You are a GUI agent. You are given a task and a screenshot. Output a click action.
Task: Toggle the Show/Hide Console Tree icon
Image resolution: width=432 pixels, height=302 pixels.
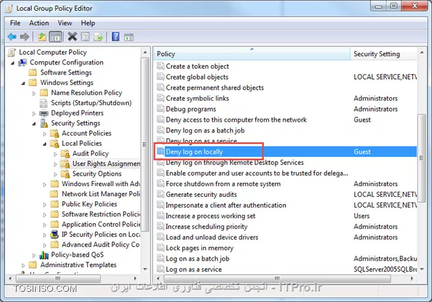55,37
